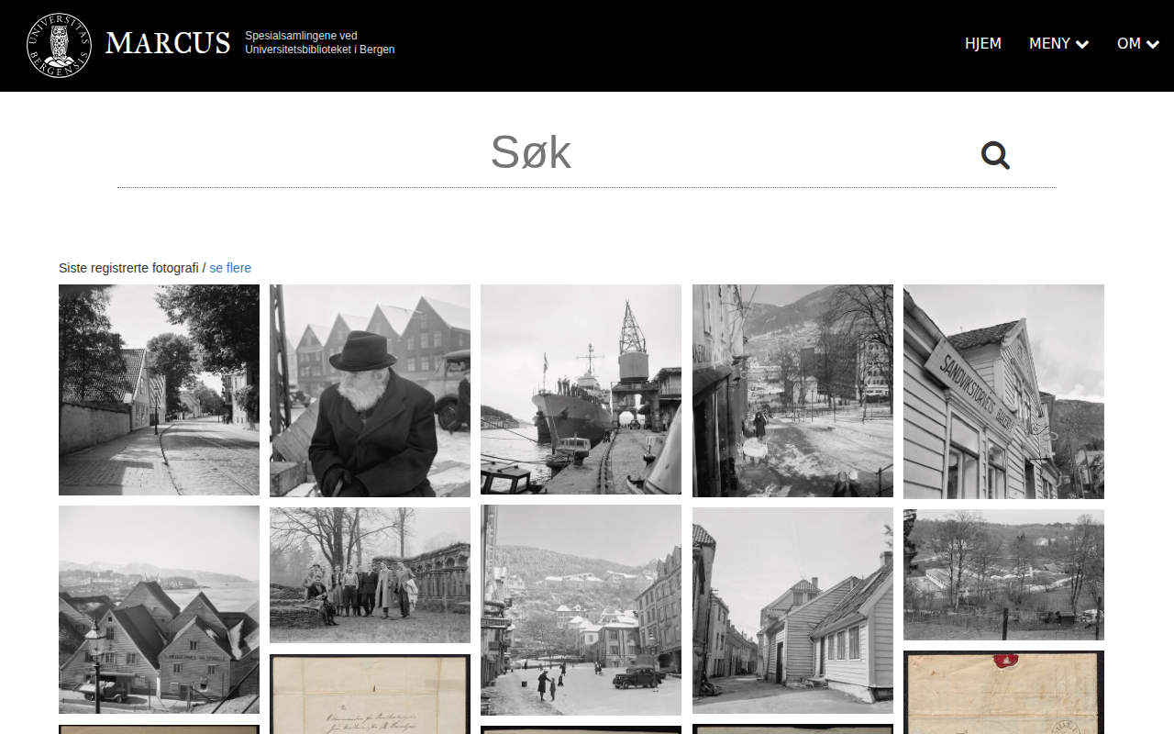1174x734 pixels.
Task: Open the 'se flere' link
Action: [x=230, y=268]
